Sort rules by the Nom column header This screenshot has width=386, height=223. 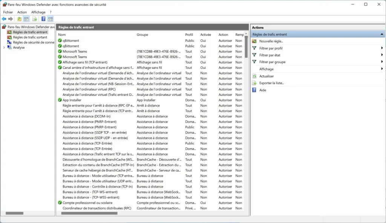[x=61, y=34]
